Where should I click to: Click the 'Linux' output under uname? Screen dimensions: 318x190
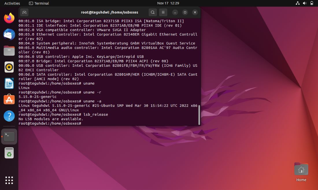(24, 88)
